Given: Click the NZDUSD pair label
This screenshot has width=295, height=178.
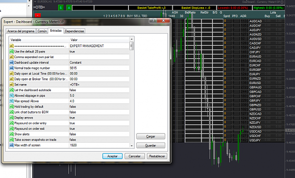Looking at the screenshot, I should (x=255, y=127).
